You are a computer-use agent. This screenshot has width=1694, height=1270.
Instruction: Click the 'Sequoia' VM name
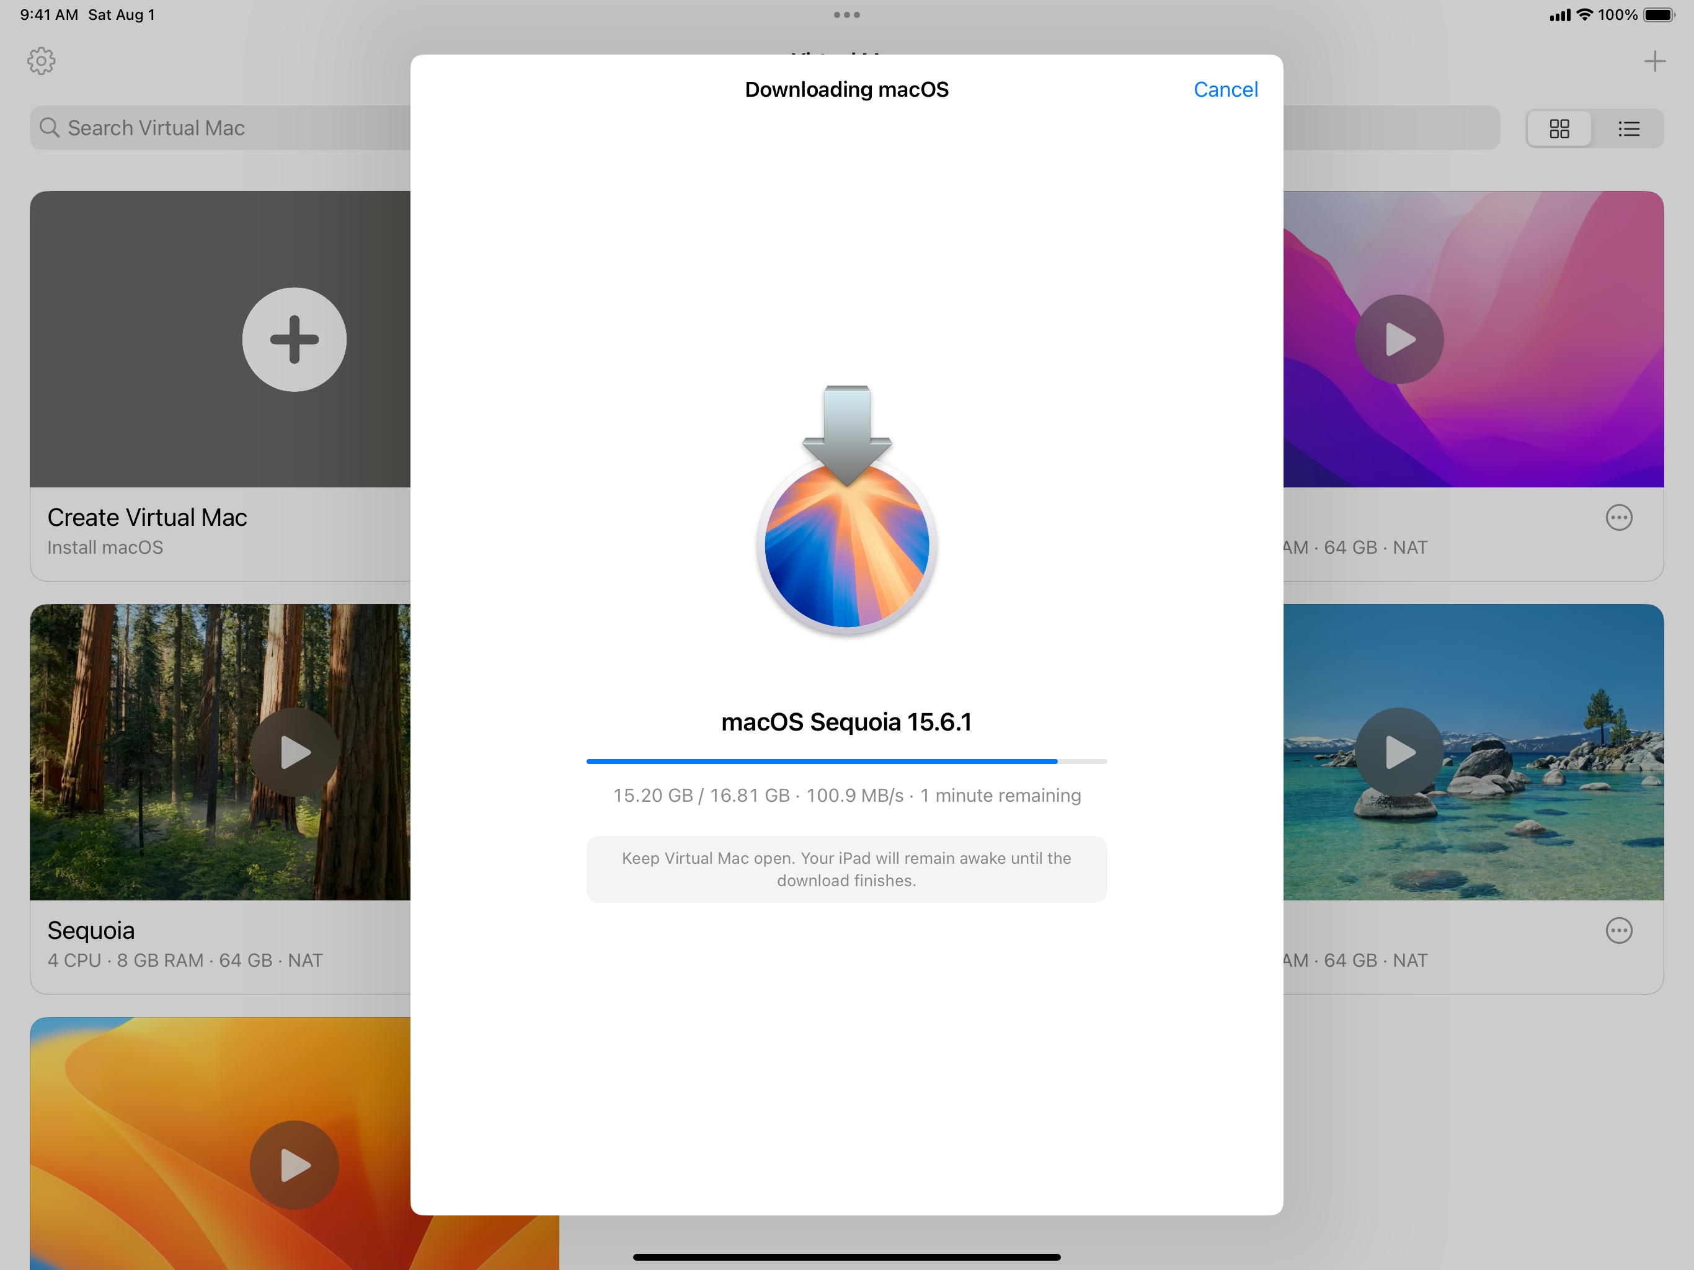[91, 931]
